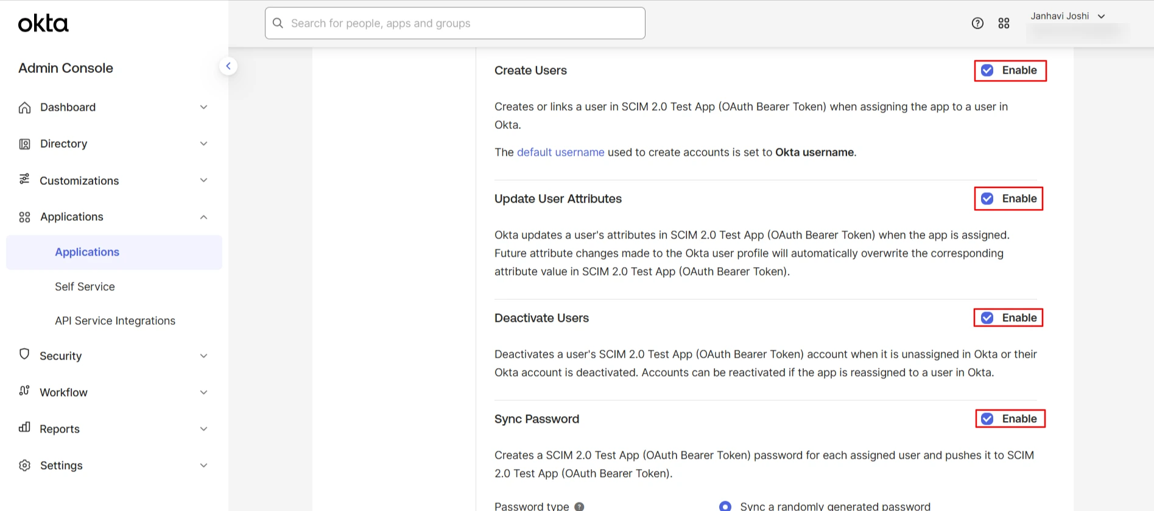Viewport: 1154px width, 511px height.
Task: Click the Password type label
Action: (532, 506)
